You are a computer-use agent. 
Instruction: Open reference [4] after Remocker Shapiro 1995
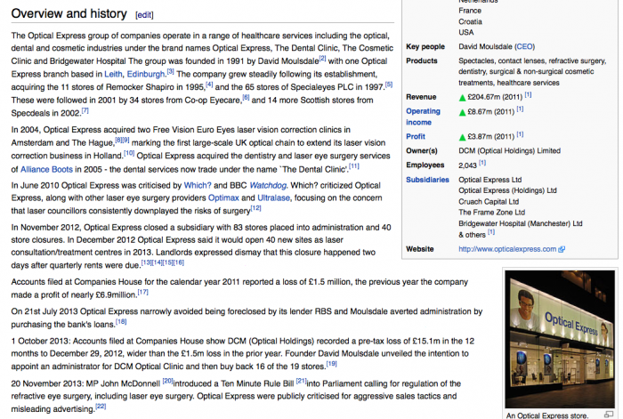209,85
